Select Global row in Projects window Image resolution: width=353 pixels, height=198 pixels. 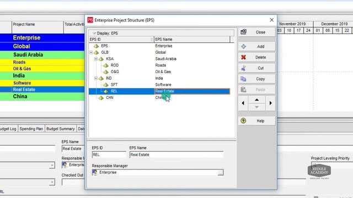click(42, 46)
